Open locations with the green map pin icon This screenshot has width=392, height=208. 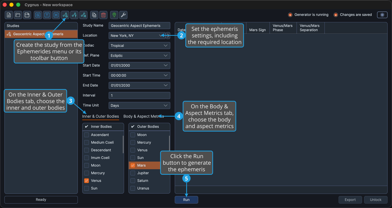[114, 15]
